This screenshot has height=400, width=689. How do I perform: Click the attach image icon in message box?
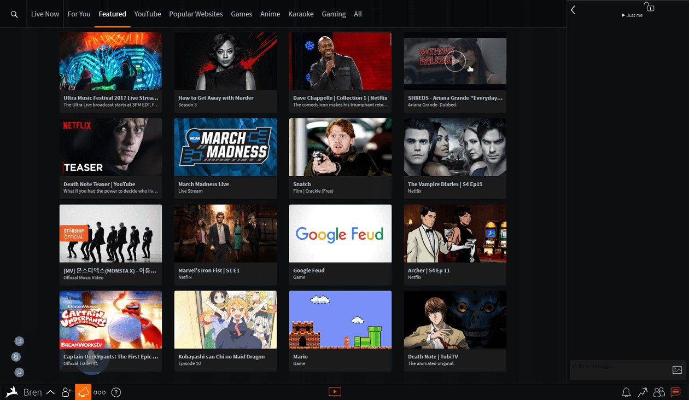(x=677, y=370)
